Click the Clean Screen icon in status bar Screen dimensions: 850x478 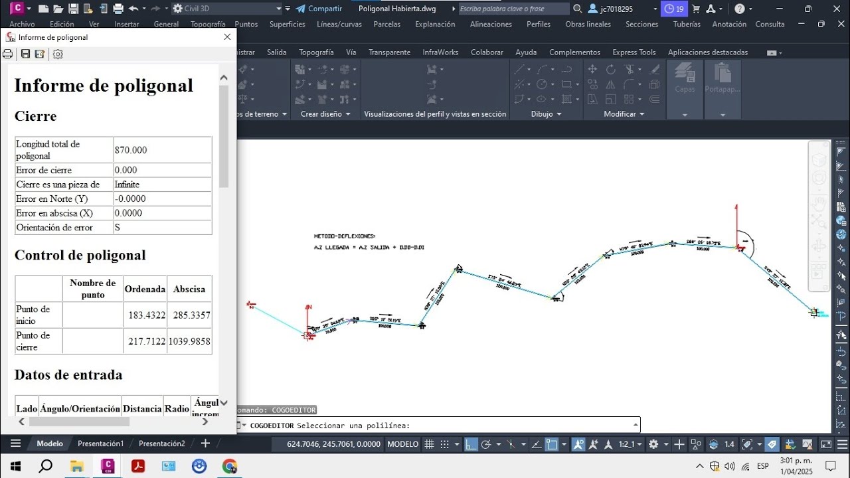826,444
